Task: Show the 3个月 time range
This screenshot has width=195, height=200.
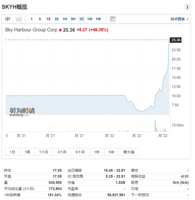Action: [62, 152]
